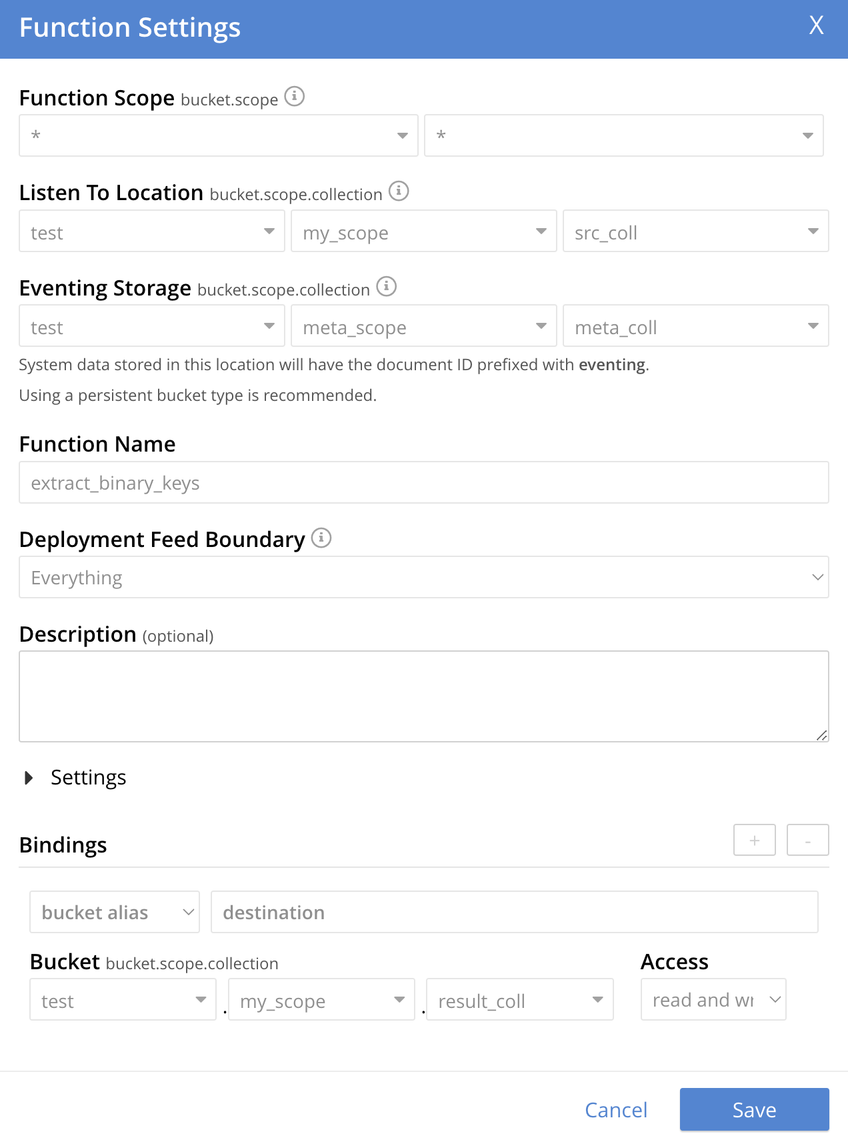Click the Listen To Location info icon
The height and width of the screenshot is (1138, 848).
point(399,191)
